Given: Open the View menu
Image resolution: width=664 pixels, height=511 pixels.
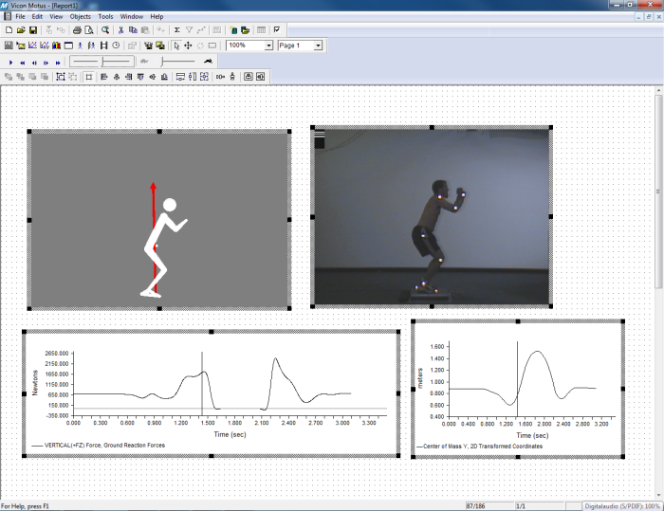Looking at the screenshot, I should pos(56,16).
